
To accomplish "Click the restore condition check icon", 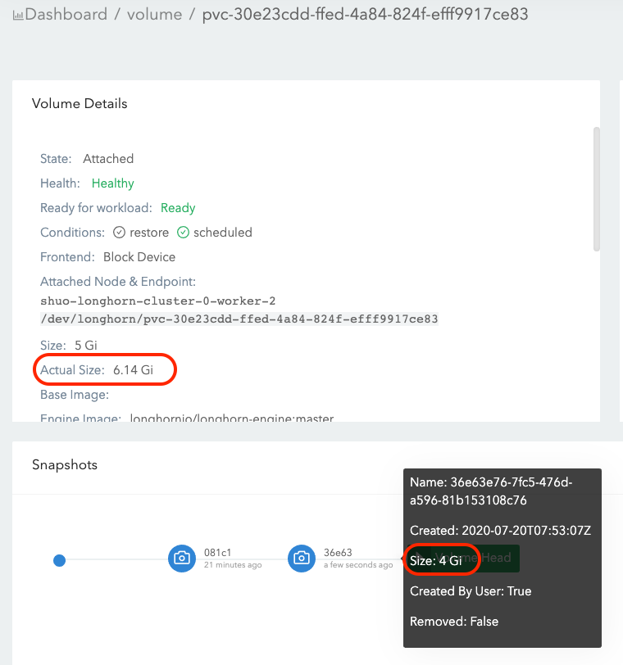I will (x=119, y=233).
